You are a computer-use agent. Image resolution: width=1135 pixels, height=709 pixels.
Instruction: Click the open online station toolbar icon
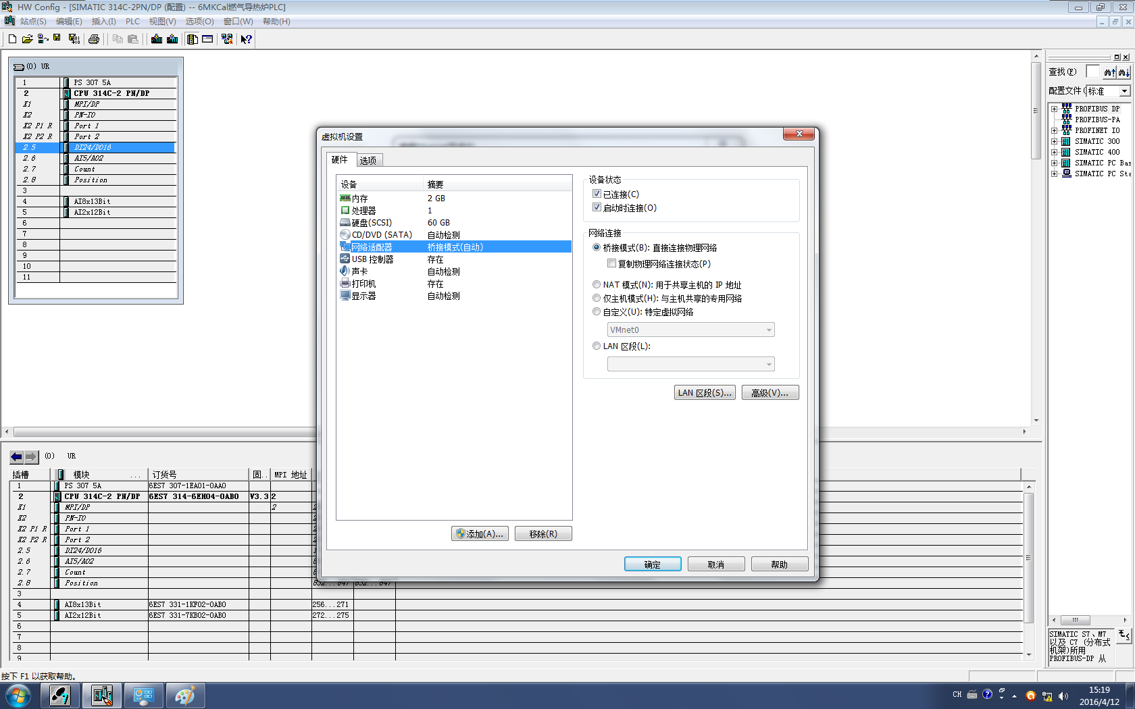[43, 39]
